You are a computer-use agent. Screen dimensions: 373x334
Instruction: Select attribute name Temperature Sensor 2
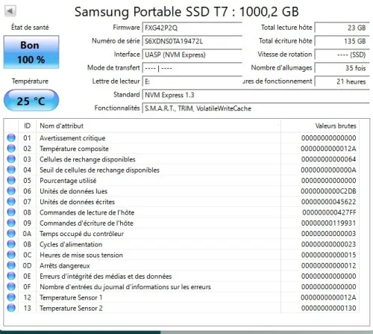pyautogui.click(x=71, y=309)
